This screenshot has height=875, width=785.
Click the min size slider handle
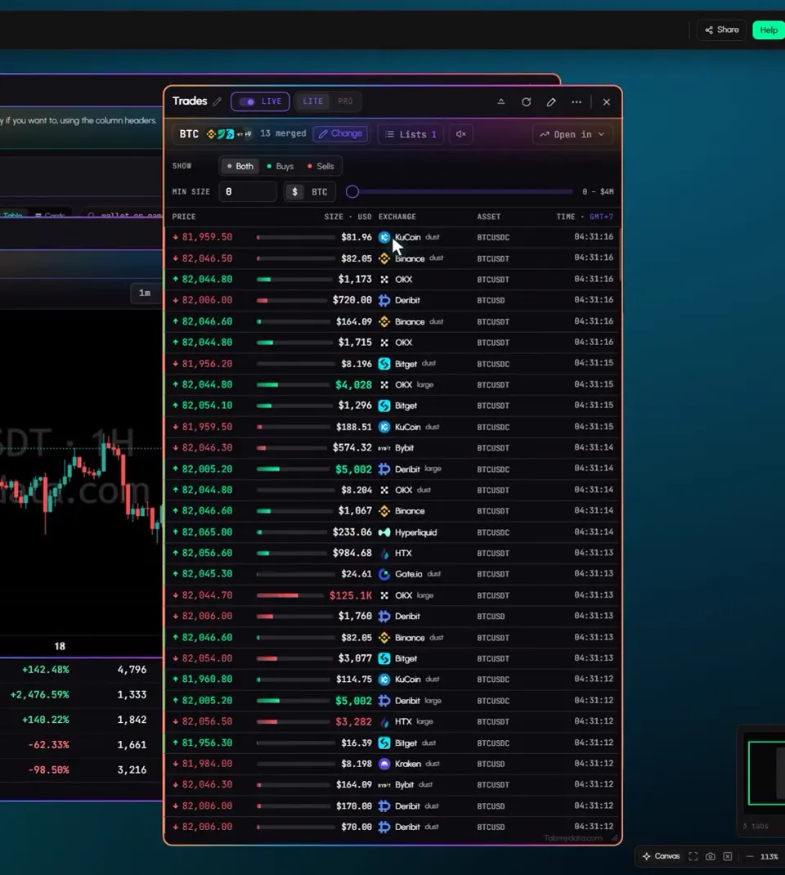[352, 192]
